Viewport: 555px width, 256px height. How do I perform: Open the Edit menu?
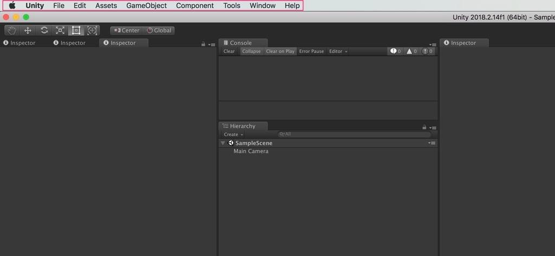80,5
